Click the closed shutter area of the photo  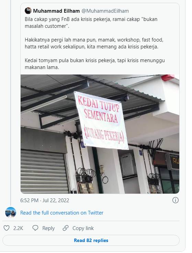tap(44, 171)
